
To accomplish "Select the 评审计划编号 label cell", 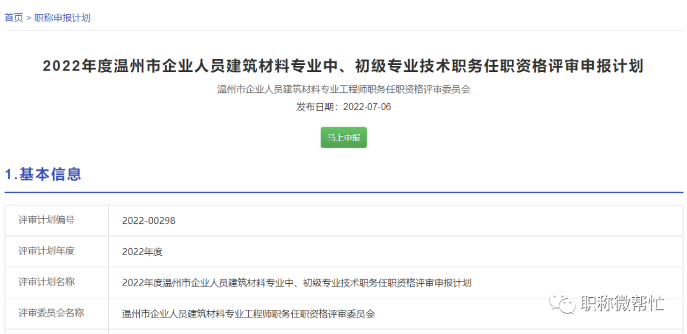I will (57, 221).
